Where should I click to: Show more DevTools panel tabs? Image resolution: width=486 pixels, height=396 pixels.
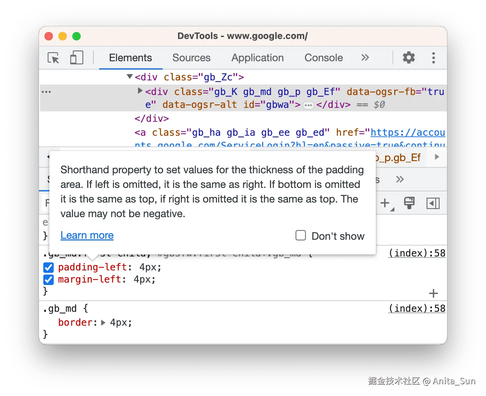(365, 58)
